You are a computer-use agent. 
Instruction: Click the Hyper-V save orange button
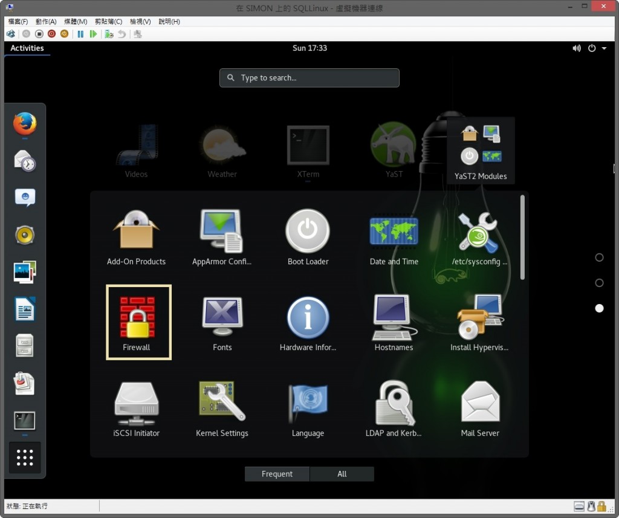[64, 34]
